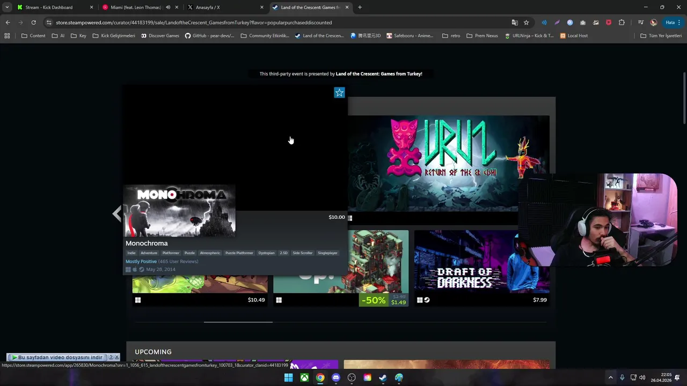Click the Bu sayfadan video dosyasını indir button
The image size is (687, 386).
pyautogui.click(x=57, y=357)
